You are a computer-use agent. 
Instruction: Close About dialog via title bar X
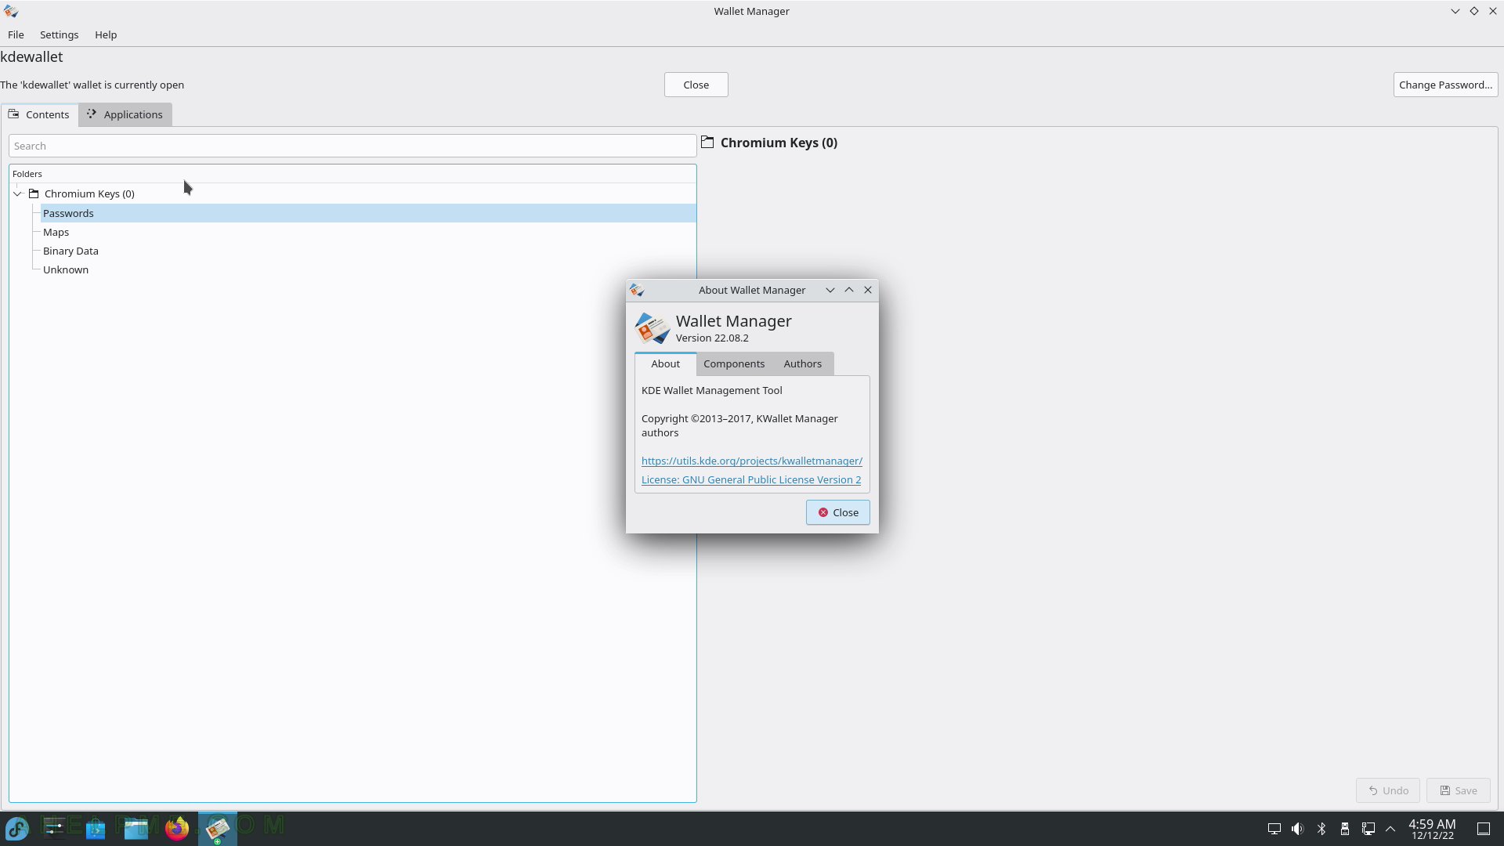[868, 290]
